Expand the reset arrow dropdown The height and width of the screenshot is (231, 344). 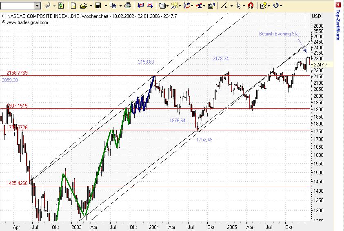(281, 6)
